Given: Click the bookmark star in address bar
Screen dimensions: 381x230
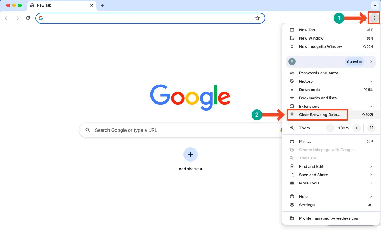Looking at the screenshot, I should pos(258,18).
